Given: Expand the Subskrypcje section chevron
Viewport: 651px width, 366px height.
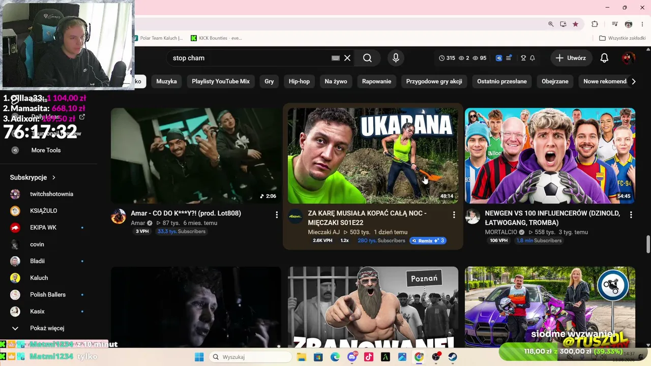Looking at the screenshot, I should [53, 177].
